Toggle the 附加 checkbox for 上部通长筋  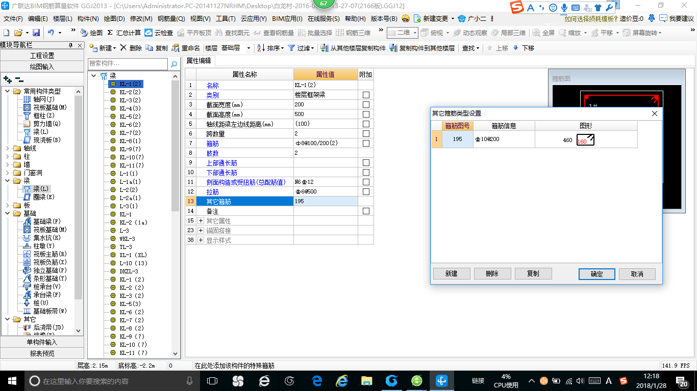366,163
